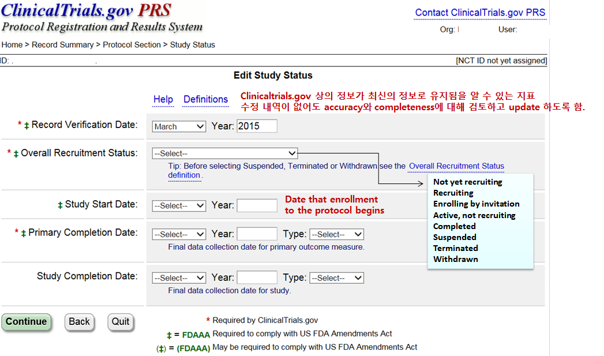Click 'Required to comply with US FDA Amendments Act'
Image resolution: width=604 pixels, height=356 pixels.
302,333
